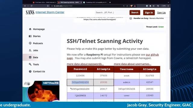The width and height of the screenshot is (193, 108).
Task: Open the Contact Us sidebar item
Action: [x=39, y=71]
